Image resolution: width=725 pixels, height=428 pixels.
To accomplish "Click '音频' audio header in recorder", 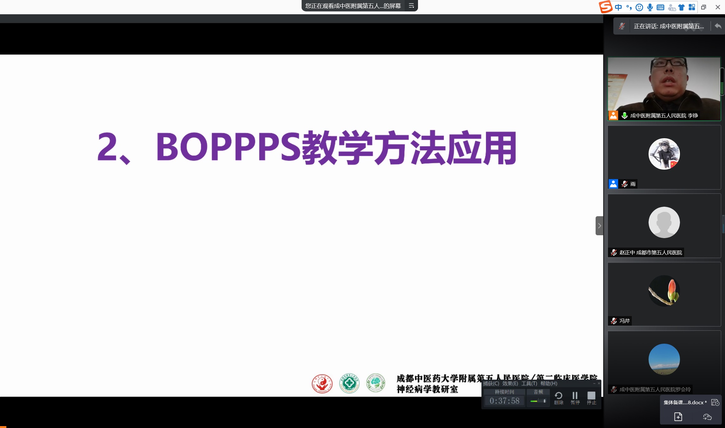I will click(x=538, y=392).
